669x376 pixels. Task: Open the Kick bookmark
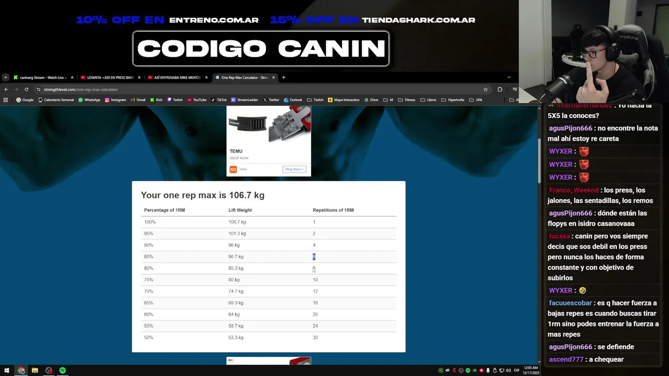point(156,100)
